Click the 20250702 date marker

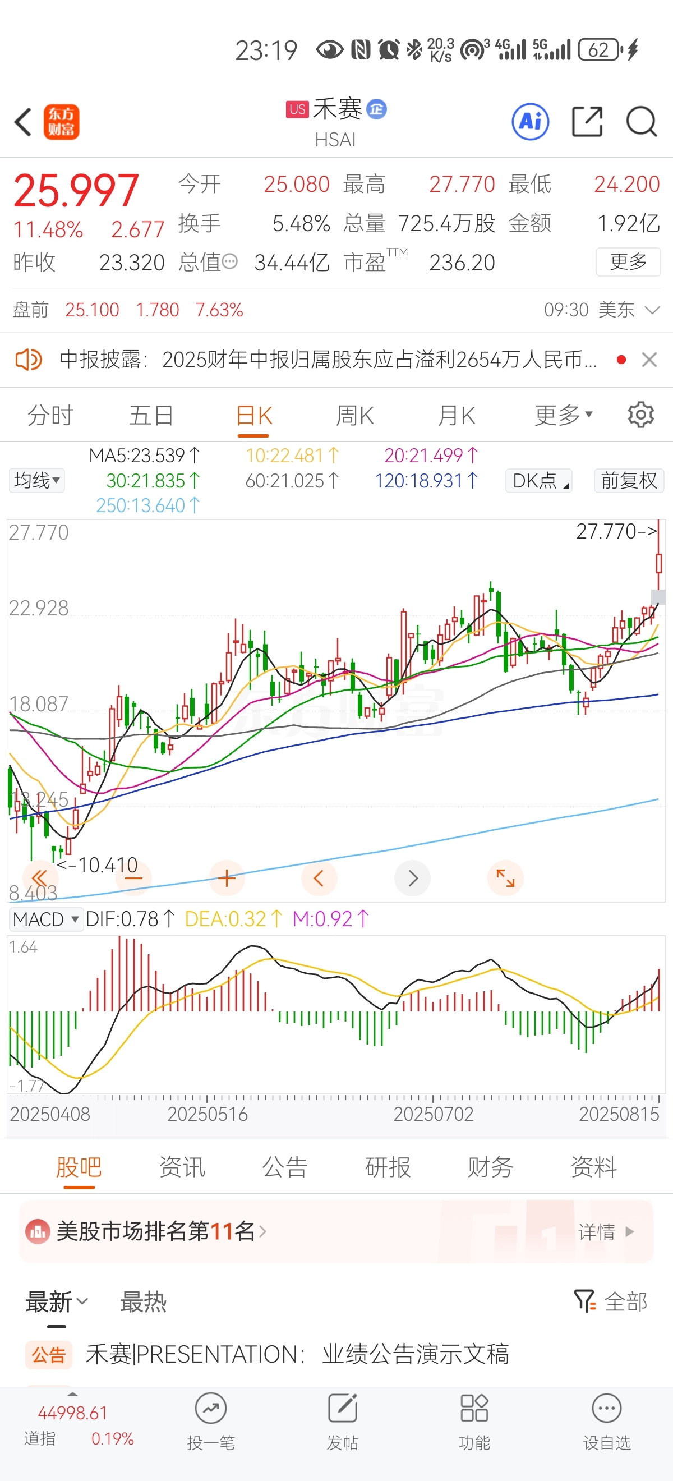[x=434, y=1114]
